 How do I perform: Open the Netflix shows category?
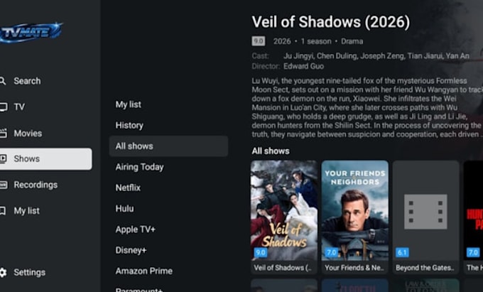coord(128,188)
